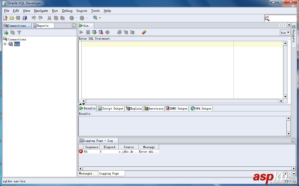Expand the bin connection tree node
Screen dimensions: 299x186
5,44
